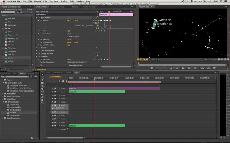Toggle Position animation stopwatch
The width and height of the screenshot is (230, 143).
coord(41,21)
